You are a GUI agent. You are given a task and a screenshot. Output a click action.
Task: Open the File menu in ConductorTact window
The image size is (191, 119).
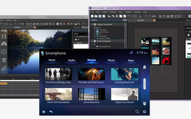pyautogui.click(x=92, y=12)
